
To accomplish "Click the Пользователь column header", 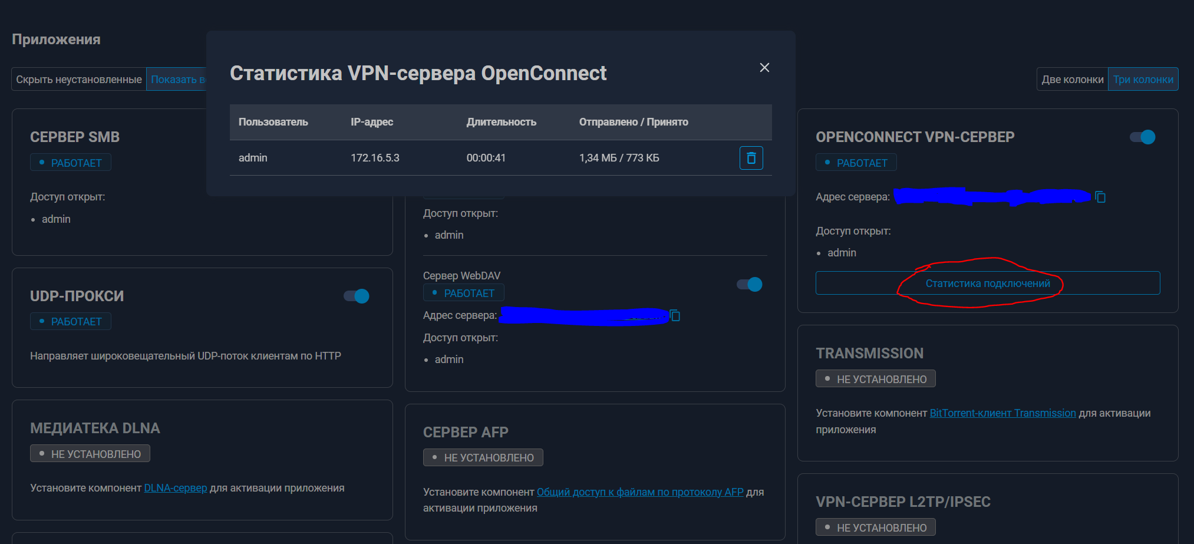I will point(273,122).
